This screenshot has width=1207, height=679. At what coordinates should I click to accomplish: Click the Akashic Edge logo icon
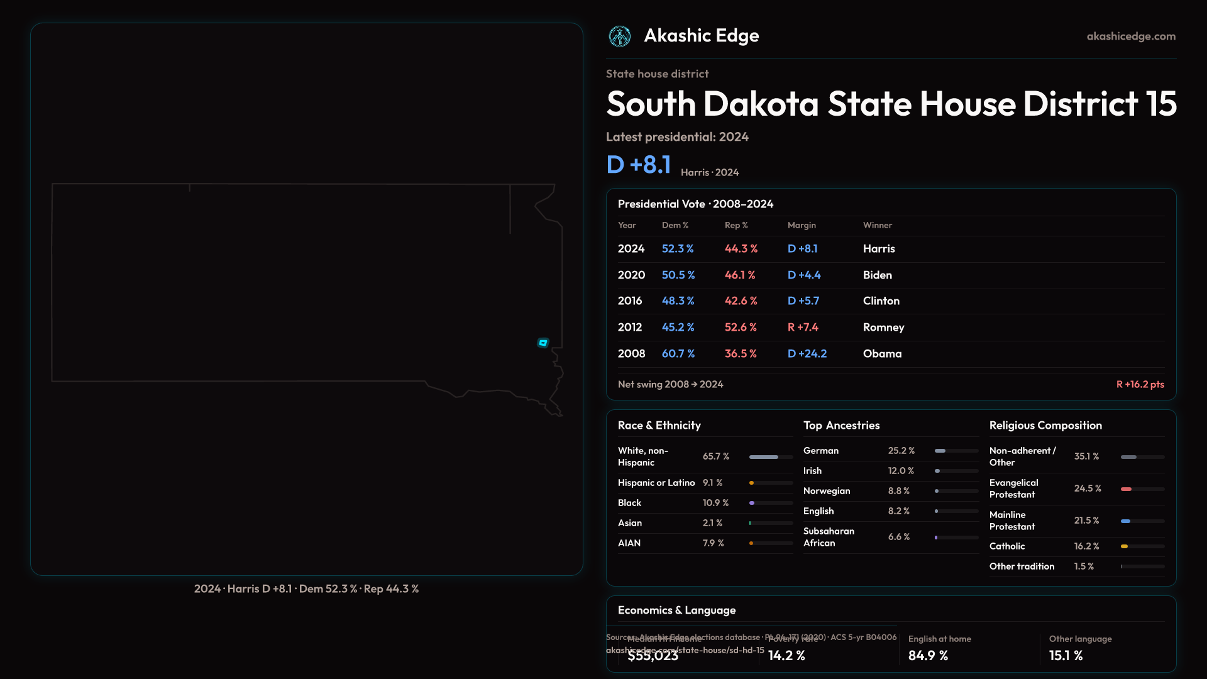click(620, 36)
